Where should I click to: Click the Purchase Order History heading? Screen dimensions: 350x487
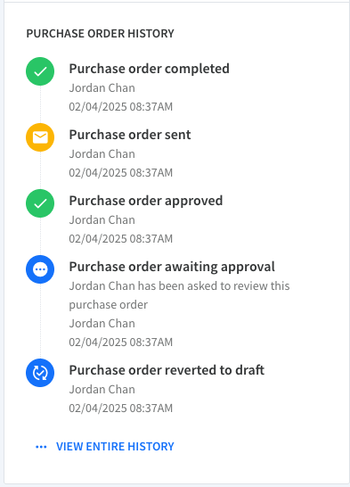(100, 34)
